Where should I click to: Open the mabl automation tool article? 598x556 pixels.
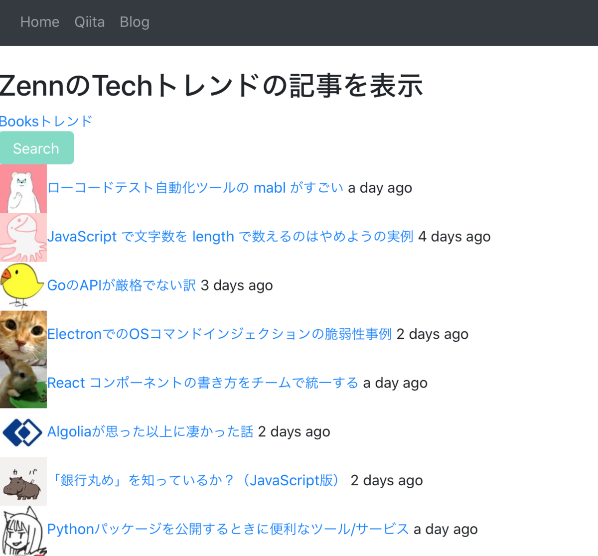pos(194,188)
